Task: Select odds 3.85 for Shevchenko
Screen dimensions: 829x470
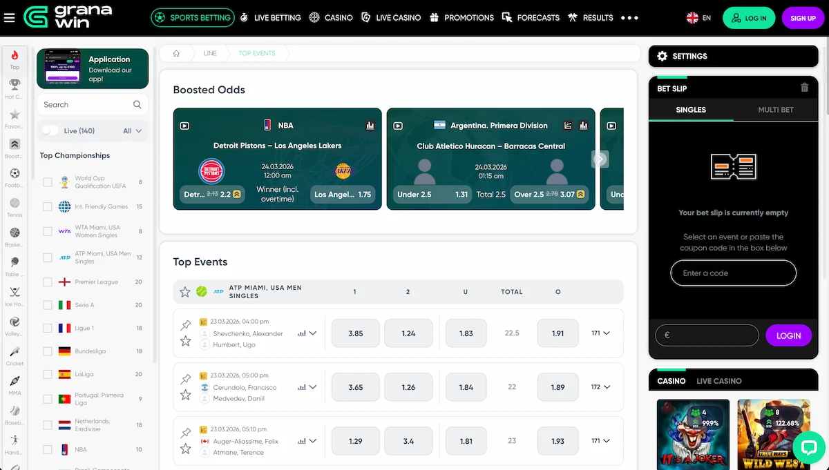Action: (356, 333)
